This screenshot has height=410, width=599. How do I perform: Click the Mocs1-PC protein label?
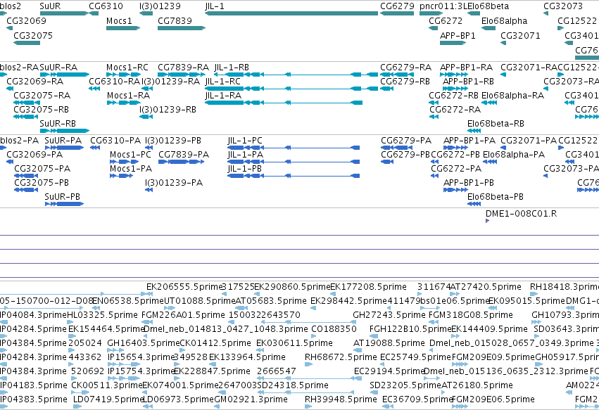click(130, 155)
